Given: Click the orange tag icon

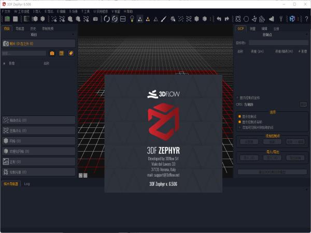Looking at the screenshot, I should click(x=71, y=53).
